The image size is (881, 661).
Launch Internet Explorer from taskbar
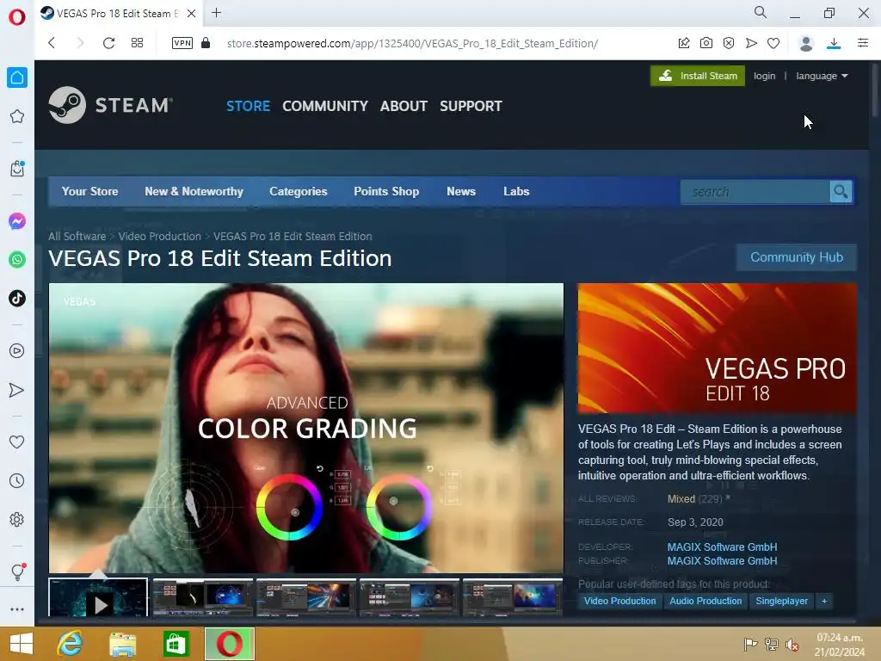pos(70,644)
